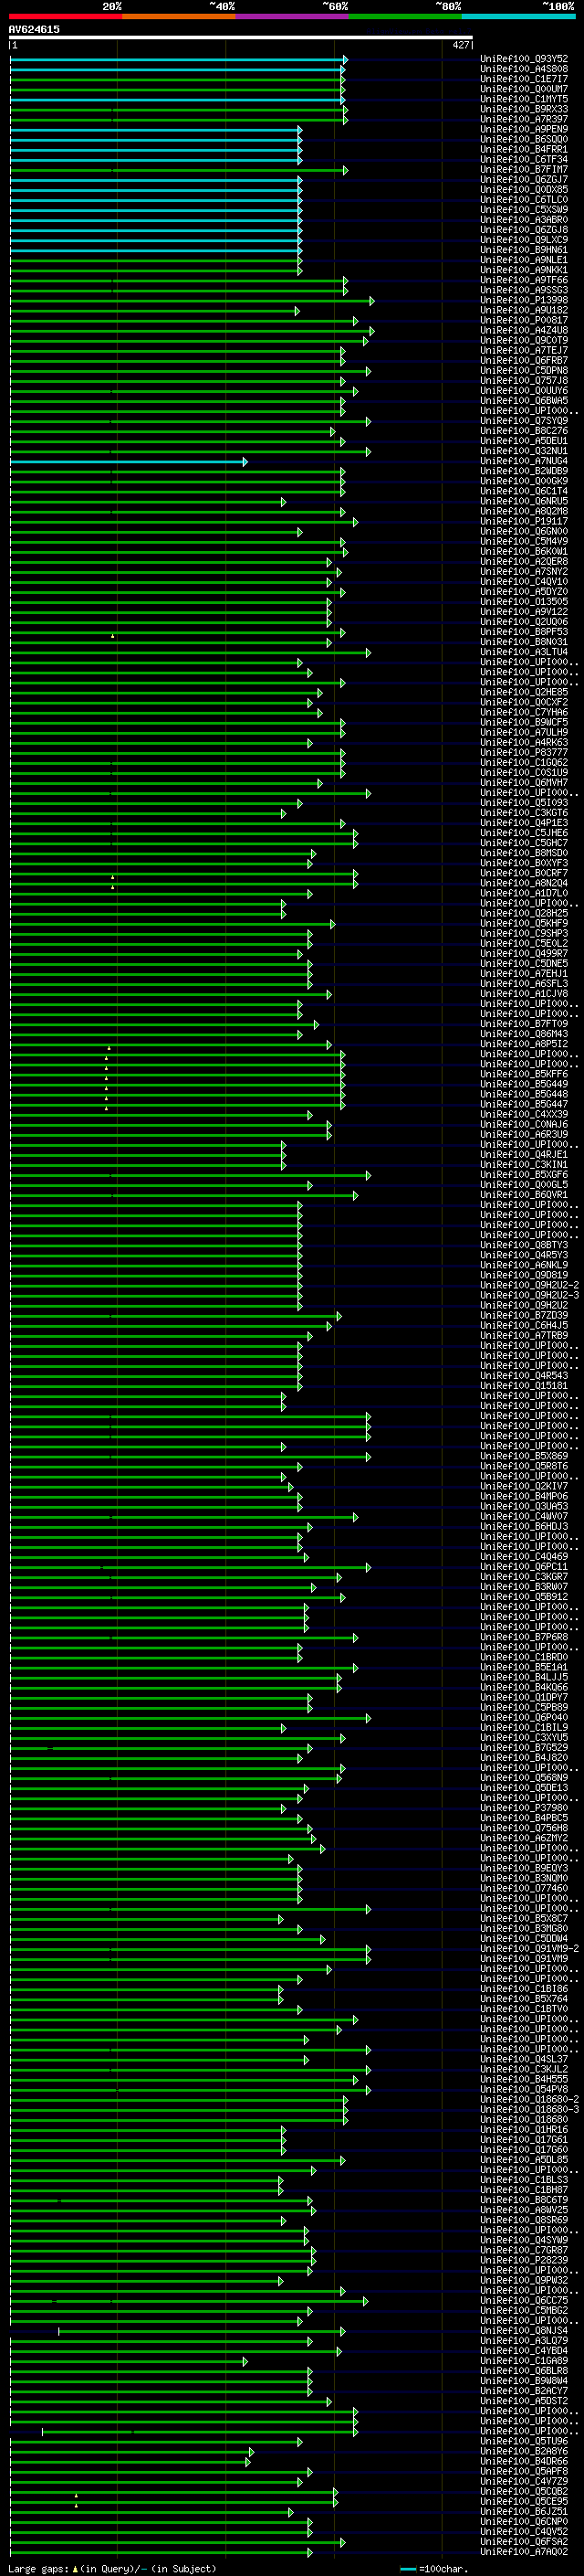Select label UniRef100_Q6ZGJ8

coord(524,229)
